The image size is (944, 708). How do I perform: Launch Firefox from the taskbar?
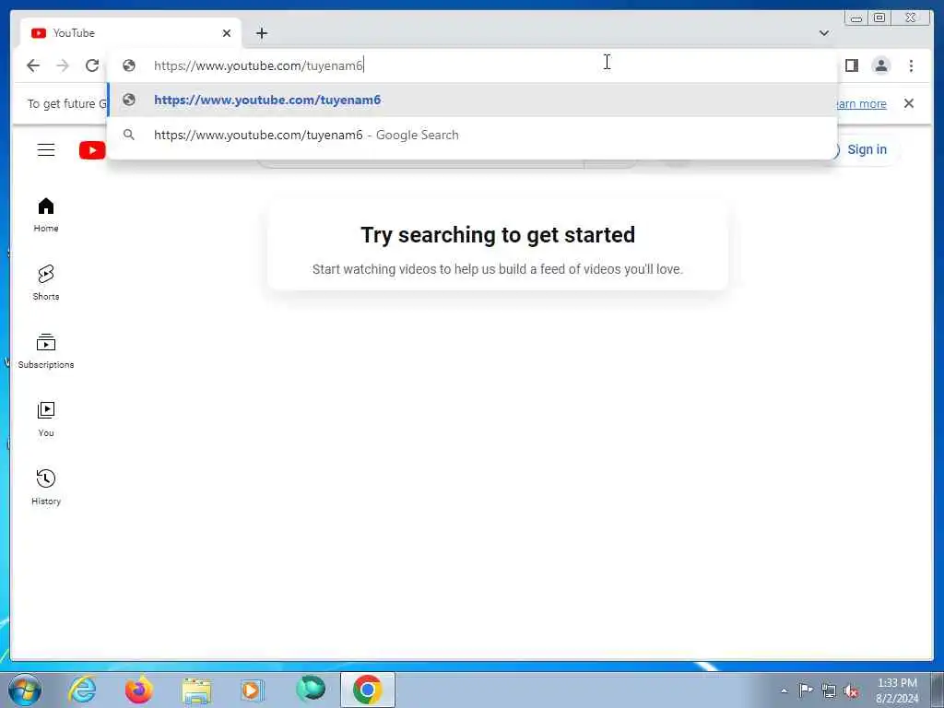(x=138, y=690)
